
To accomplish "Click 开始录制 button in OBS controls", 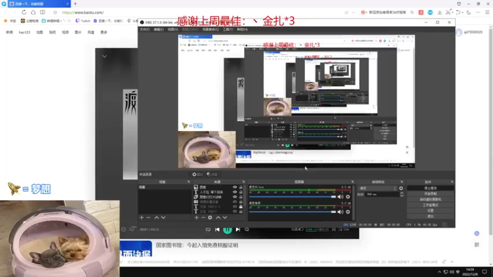I will (x=430, y=194).
